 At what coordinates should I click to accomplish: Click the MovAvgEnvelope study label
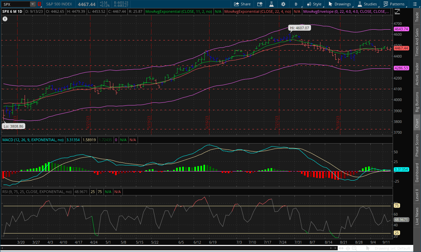[346, 11]
